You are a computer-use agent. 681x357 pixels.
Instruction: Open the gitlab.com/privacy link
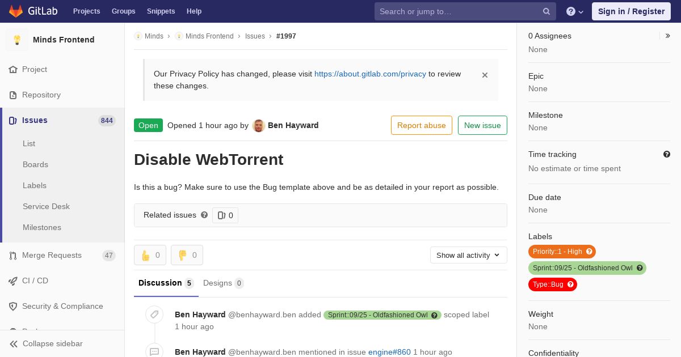click(x=370, y=74)
